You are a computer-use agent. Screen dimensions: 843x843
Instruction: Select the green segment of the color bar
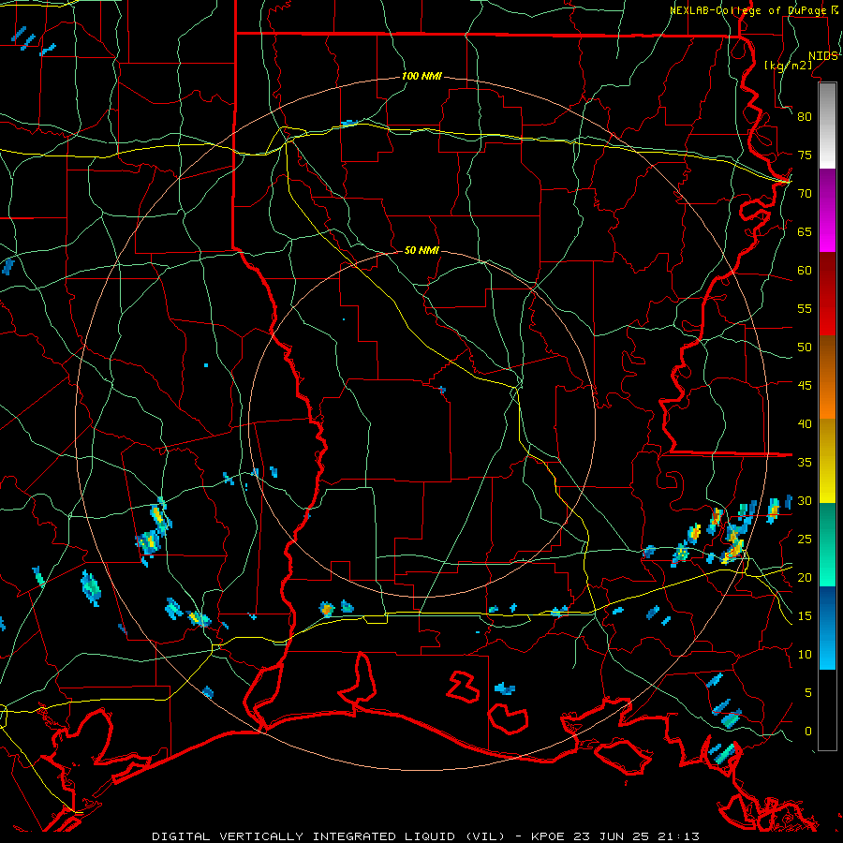point(827,544)
